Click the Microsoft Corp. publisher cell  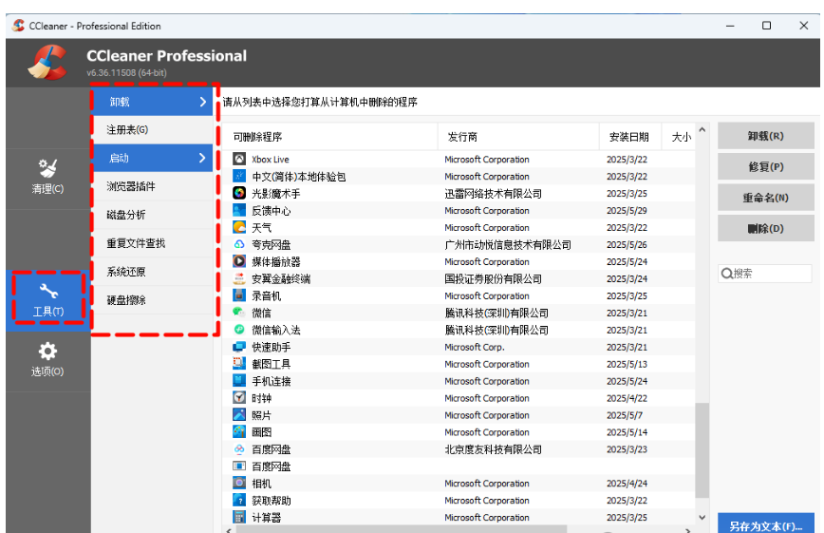[474, 347]
